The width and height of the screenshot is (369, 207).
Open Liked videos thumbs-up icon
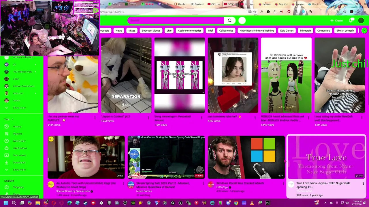[6, 148]
